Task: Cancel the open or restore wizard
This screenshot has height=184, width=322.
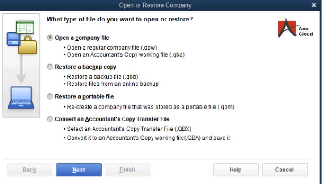Action: 284,170
